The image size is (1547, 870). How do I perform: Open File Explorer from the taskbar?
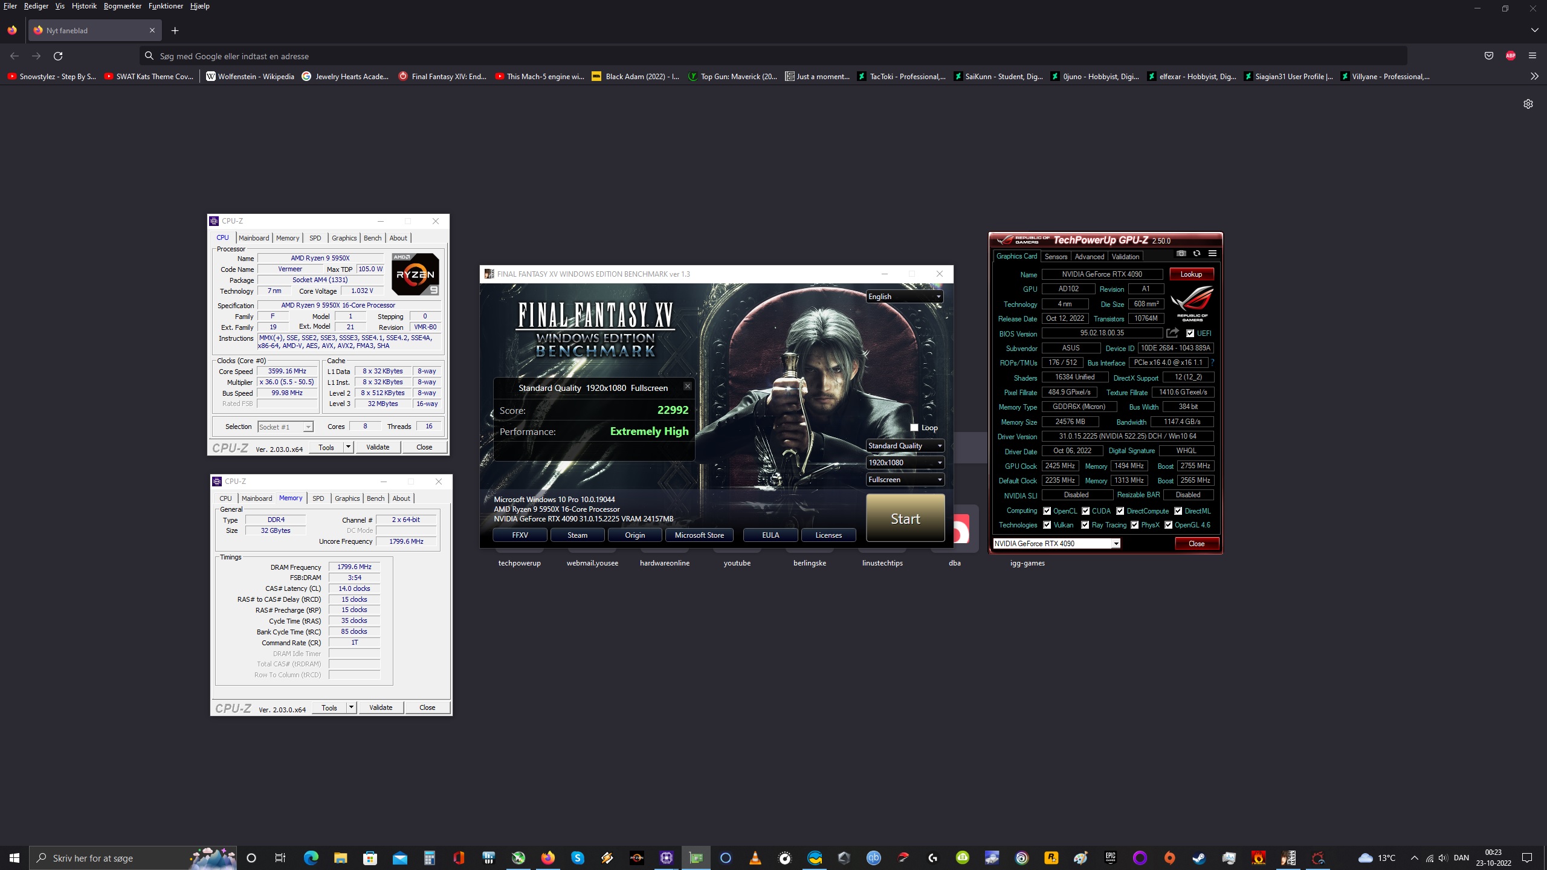pos(340,858)
